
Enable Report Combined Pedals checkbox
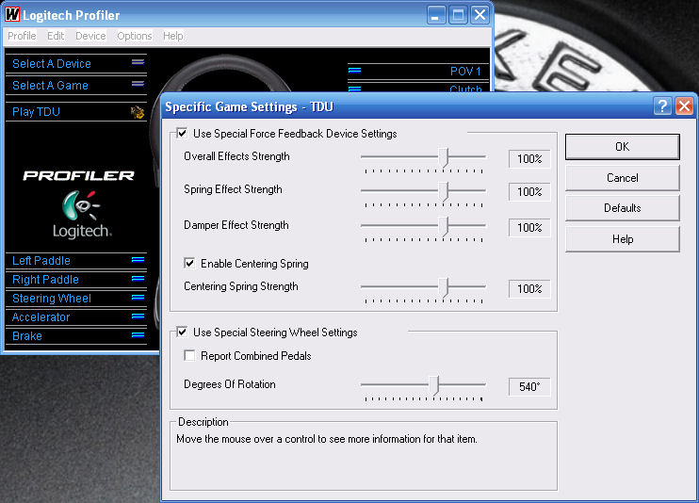tap(190, 356)
